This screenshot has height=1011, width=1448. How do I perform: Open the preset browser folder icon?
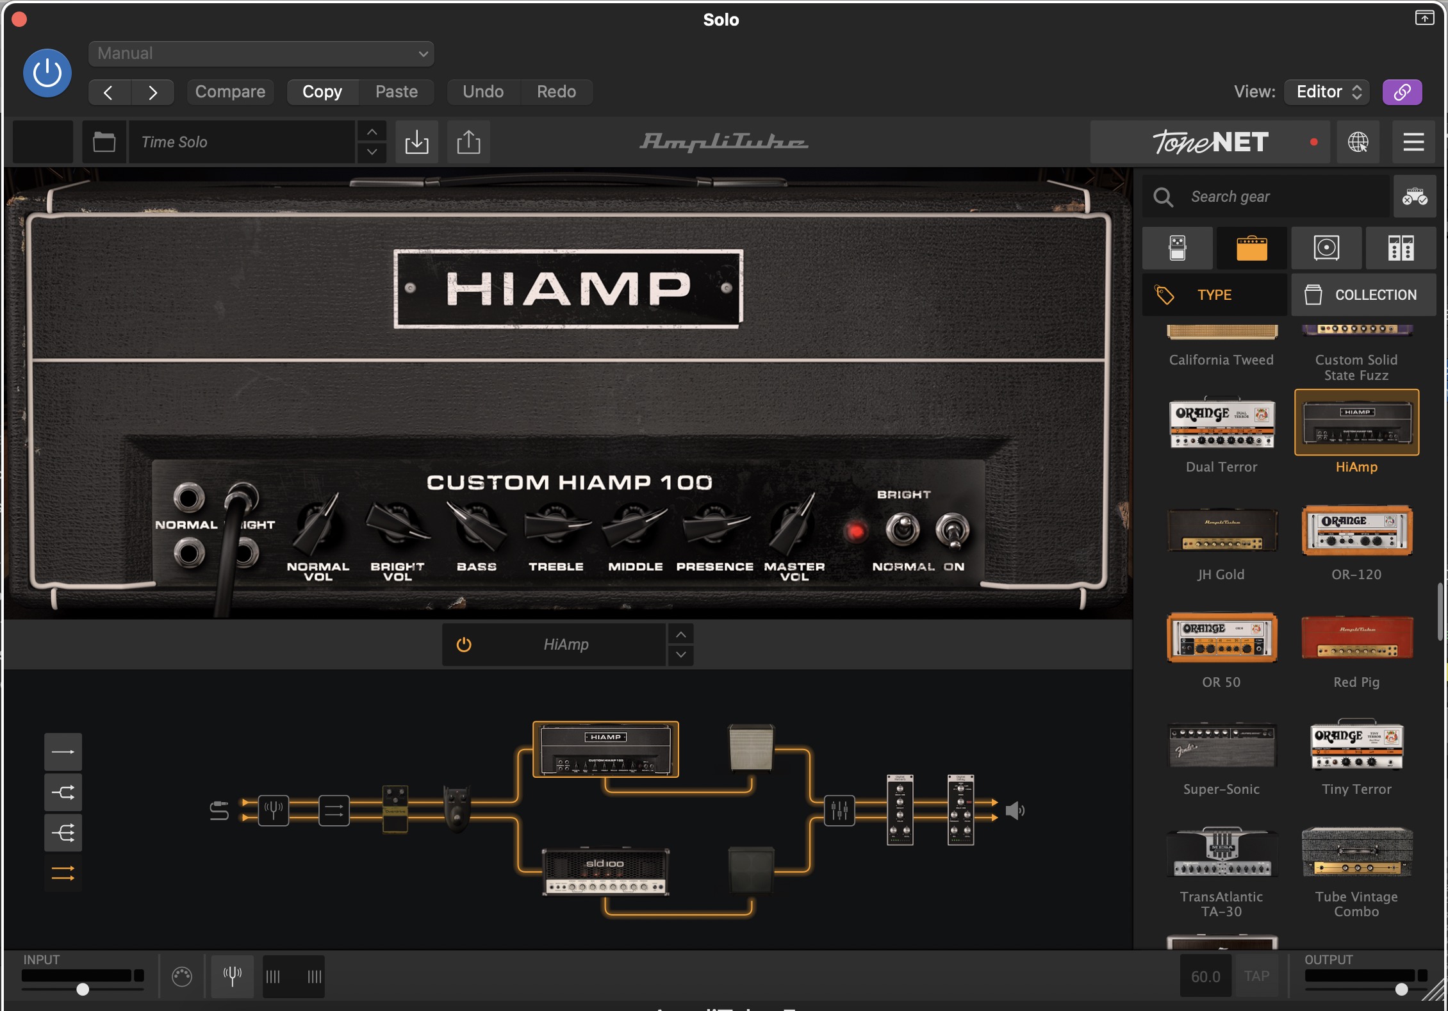104,142
